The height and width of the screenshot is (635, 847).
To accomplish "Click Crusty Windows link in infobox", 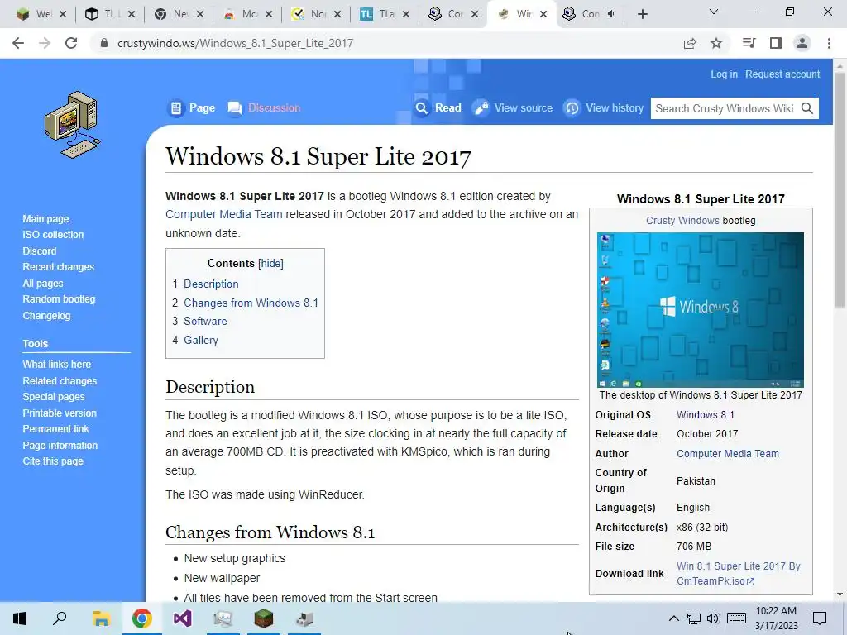I will 682,220.
